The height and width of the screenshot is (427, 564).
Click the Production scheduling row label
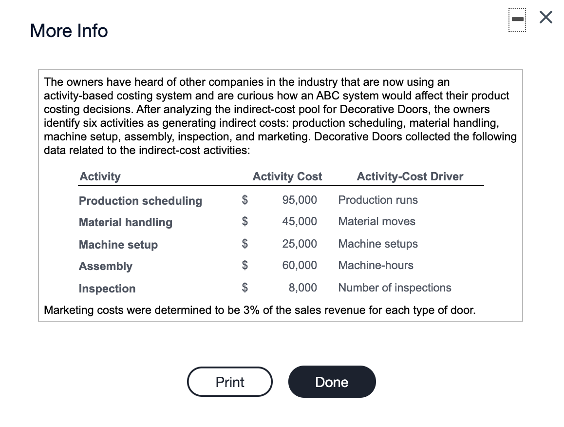[140, 200]
